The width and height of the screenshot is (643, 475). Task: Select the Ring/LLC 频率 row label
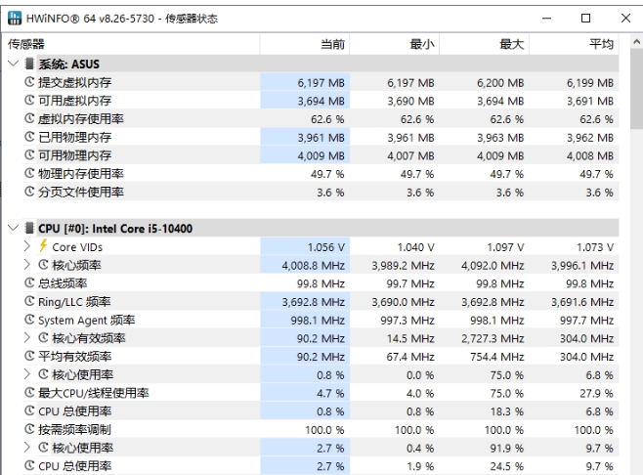tap(74, 301)
